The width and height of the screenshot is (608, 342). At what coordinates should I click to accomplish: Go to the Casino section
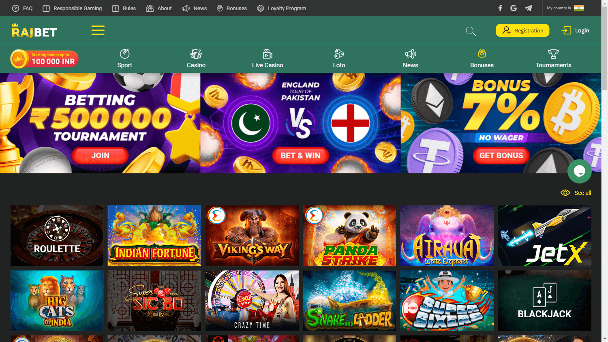[196, 59]
